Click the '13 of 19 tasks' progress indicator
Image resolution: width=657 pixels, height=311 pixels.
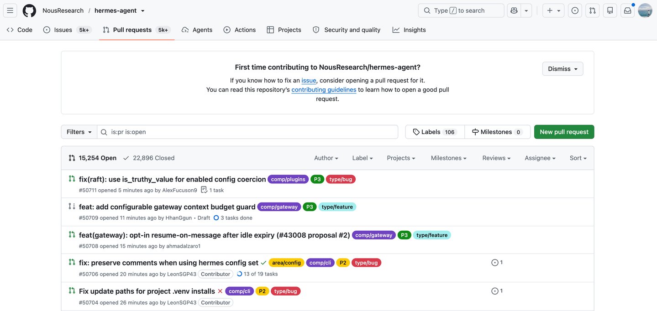point(257,274)
